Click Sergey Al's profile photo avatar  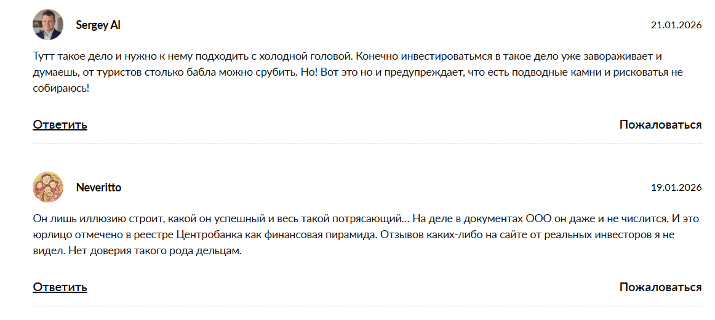(48, 25)
